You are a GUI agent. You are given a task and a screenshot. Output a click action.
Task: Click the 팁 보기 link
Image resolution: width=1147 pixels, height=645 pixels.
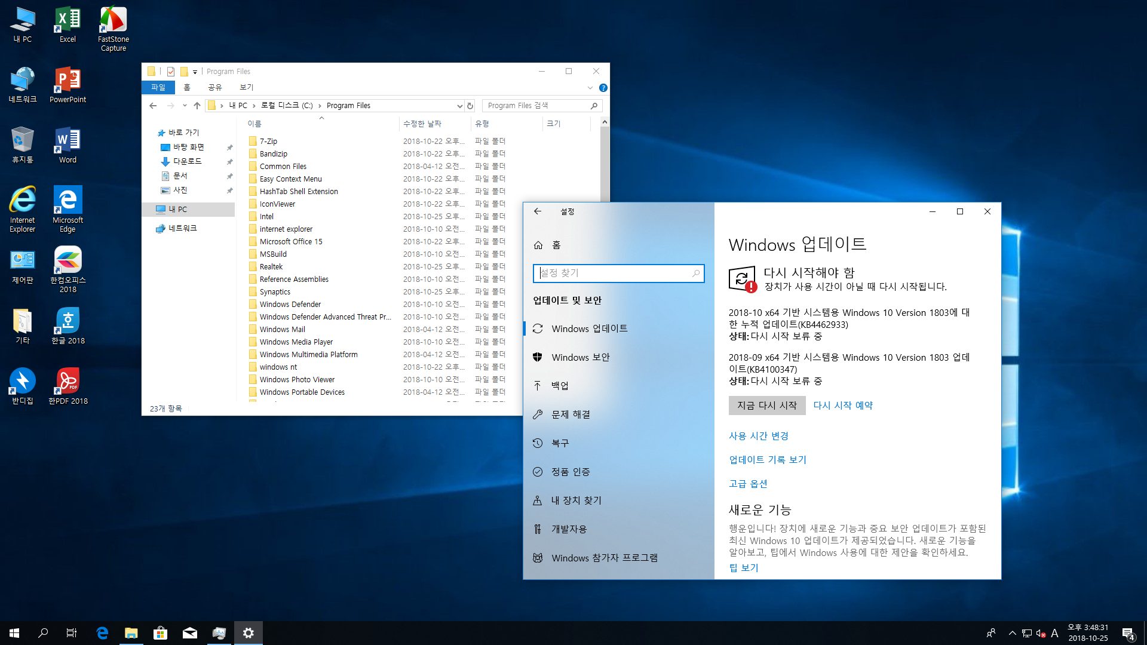click(x=744, y=568)
